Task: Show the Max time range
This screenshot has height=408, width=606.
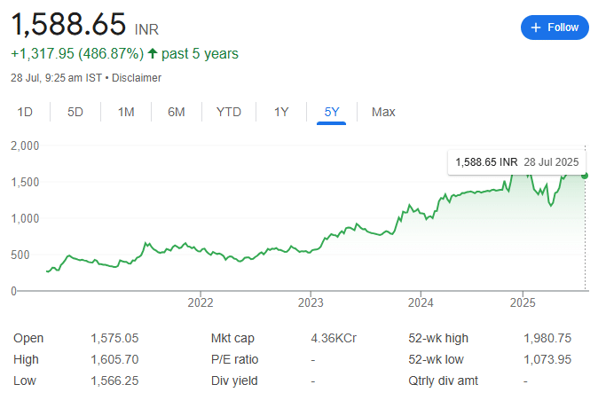Action: pos(383,112)
